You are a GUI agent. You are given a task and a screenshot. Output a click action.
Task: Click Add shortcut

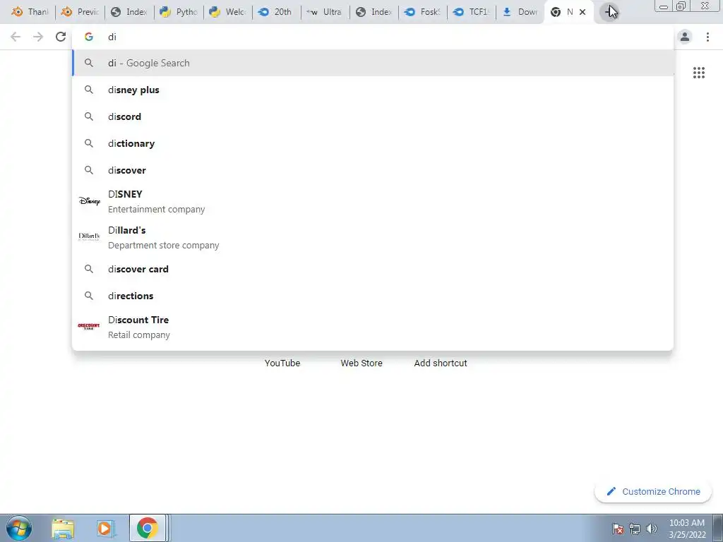(441, 363)
